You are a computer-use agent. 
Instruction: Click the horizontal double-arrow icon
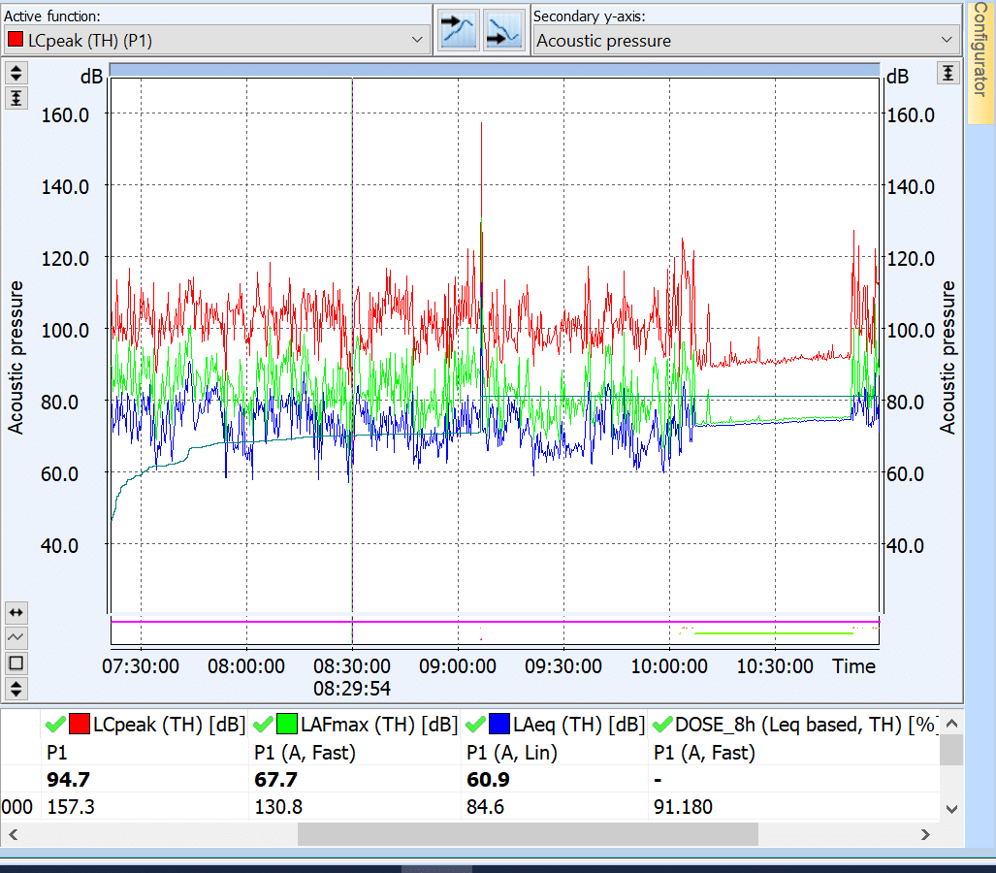16,612
